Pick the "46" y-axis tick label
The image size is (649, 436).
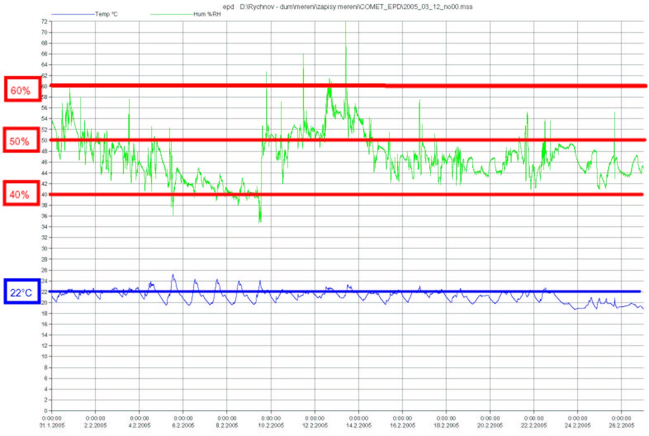click(x=44, y=162)
